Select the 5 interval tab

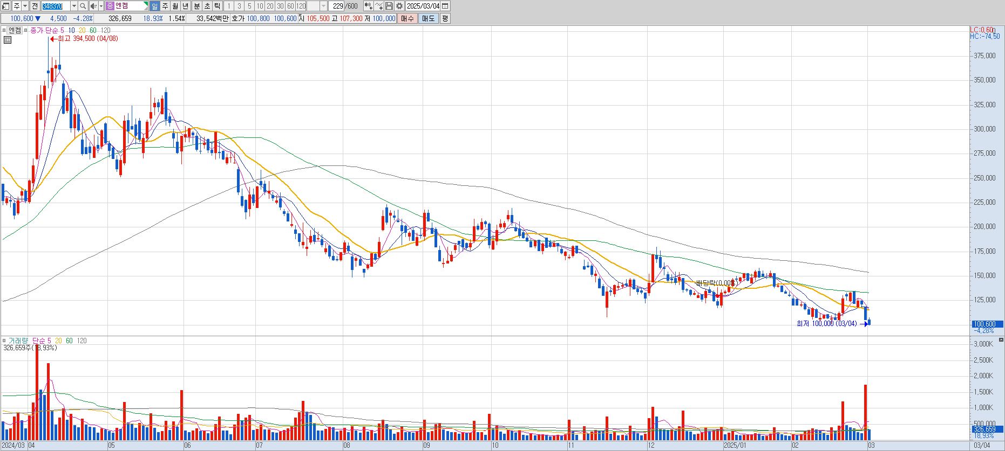point(249,6)
